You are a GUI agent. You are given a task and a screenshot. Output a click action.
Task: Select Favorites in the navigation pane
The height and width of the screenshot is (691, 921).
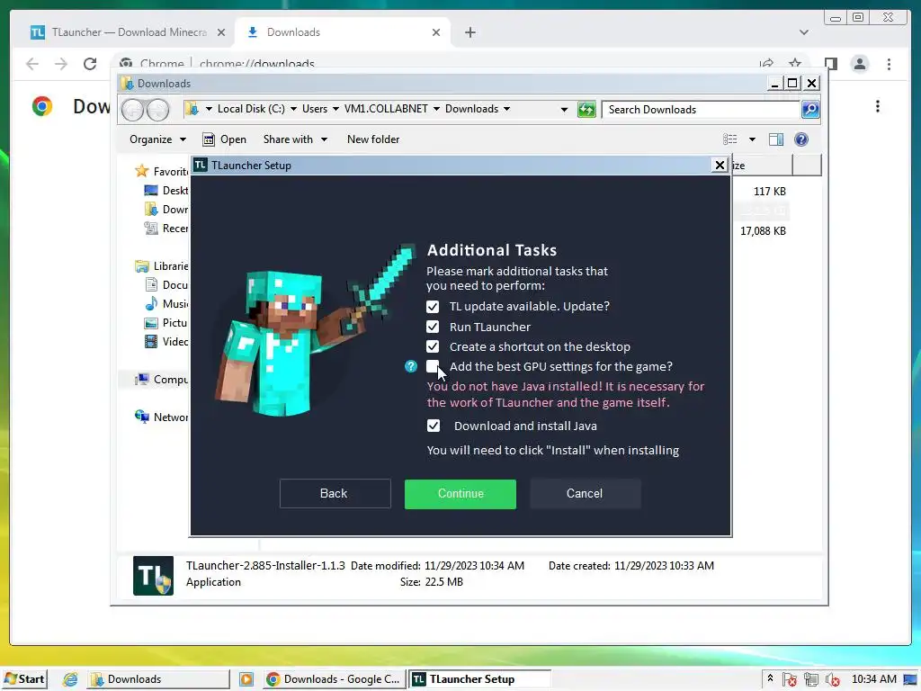(x=162, y=172)
